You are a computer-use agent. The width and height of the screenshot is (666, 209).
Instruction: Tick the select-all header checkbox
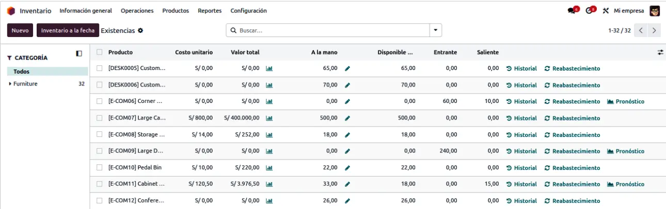click(100, 53)
